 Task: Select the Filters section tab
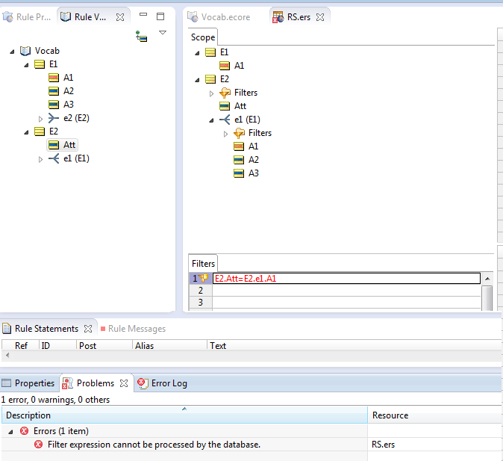pos(203,264)
